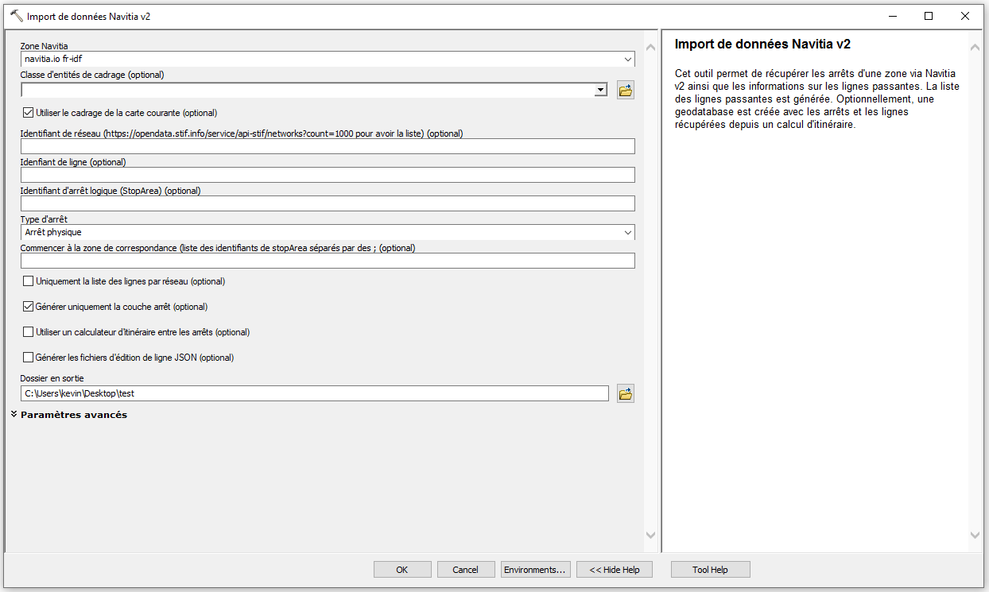Toggle 'Utiliser le cadrage de la carte courante' checkbox
This screenshot has height=592, width=989.
coord(29,113)
